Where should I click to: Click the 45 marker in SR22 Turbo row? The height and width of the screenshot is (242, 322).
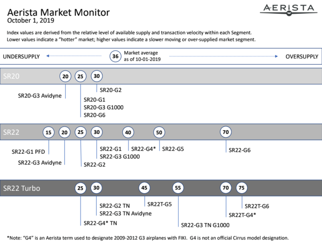coord(144,188)
